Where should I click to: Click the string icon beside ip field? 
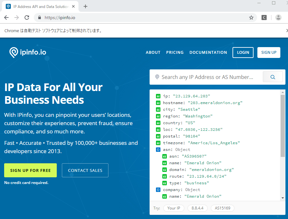tap(158, 96)
